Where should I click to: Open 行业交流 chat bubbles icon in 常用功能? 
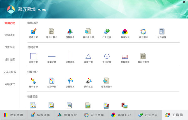click(x=107, y=32)
